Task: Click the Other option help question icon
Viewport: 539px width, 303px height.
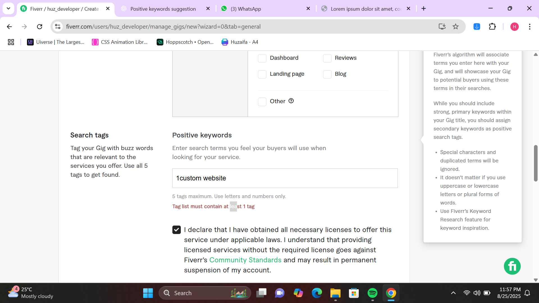Action: 291,101
